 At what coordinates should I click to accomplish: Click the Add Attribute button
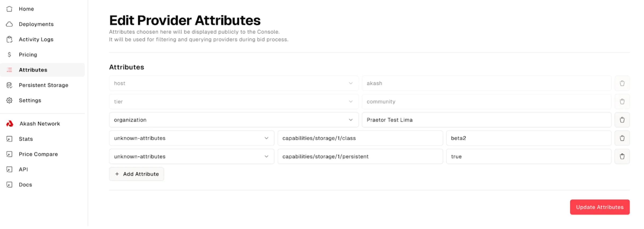137,174
